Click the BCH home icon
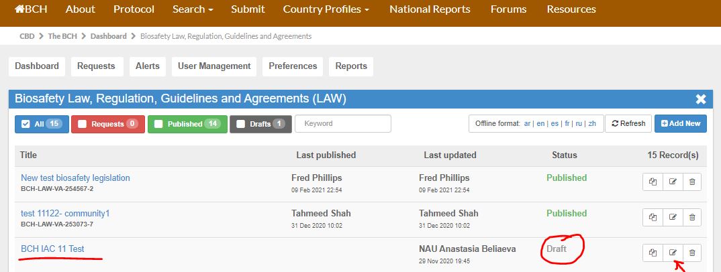Image resolution: width=721 pixels, height=272 pixels. (x=19, y=9)
